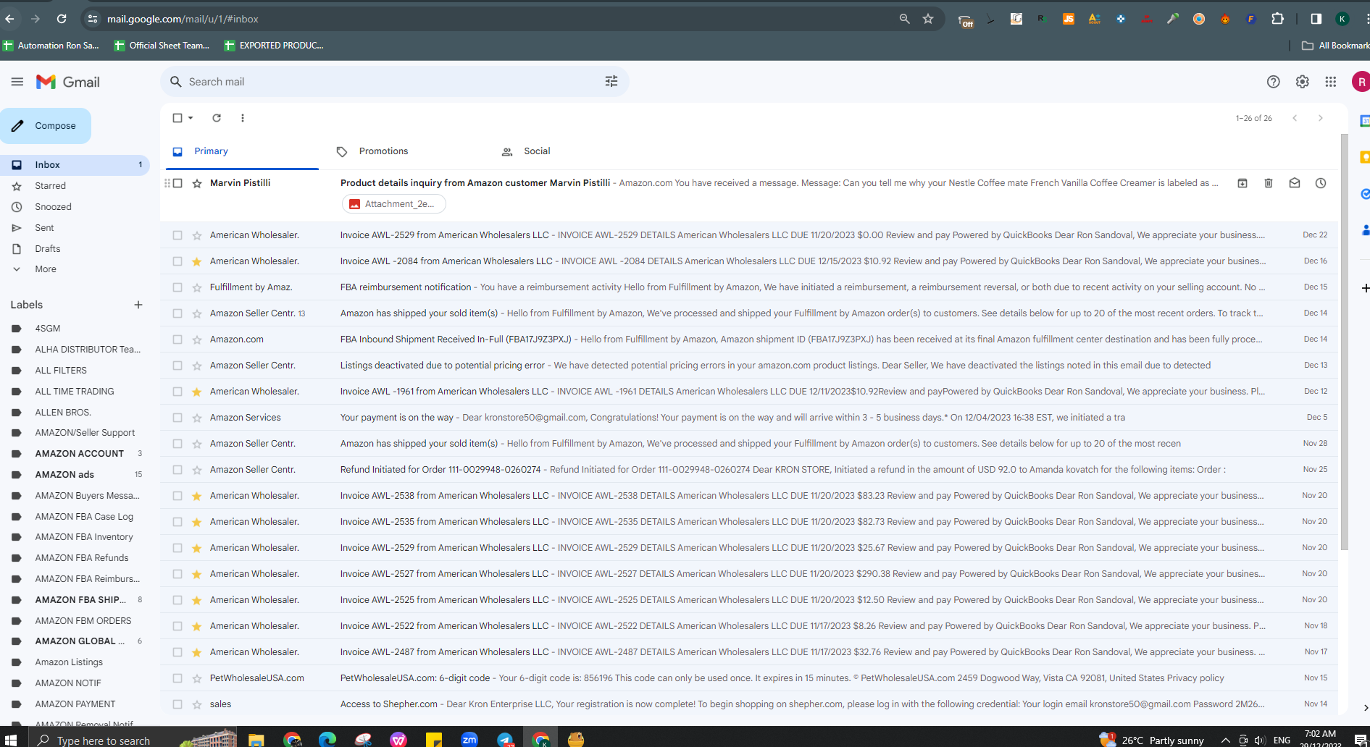Compose a new email
This screenshot has height=747, width=1370.
(x=46, y=126)
